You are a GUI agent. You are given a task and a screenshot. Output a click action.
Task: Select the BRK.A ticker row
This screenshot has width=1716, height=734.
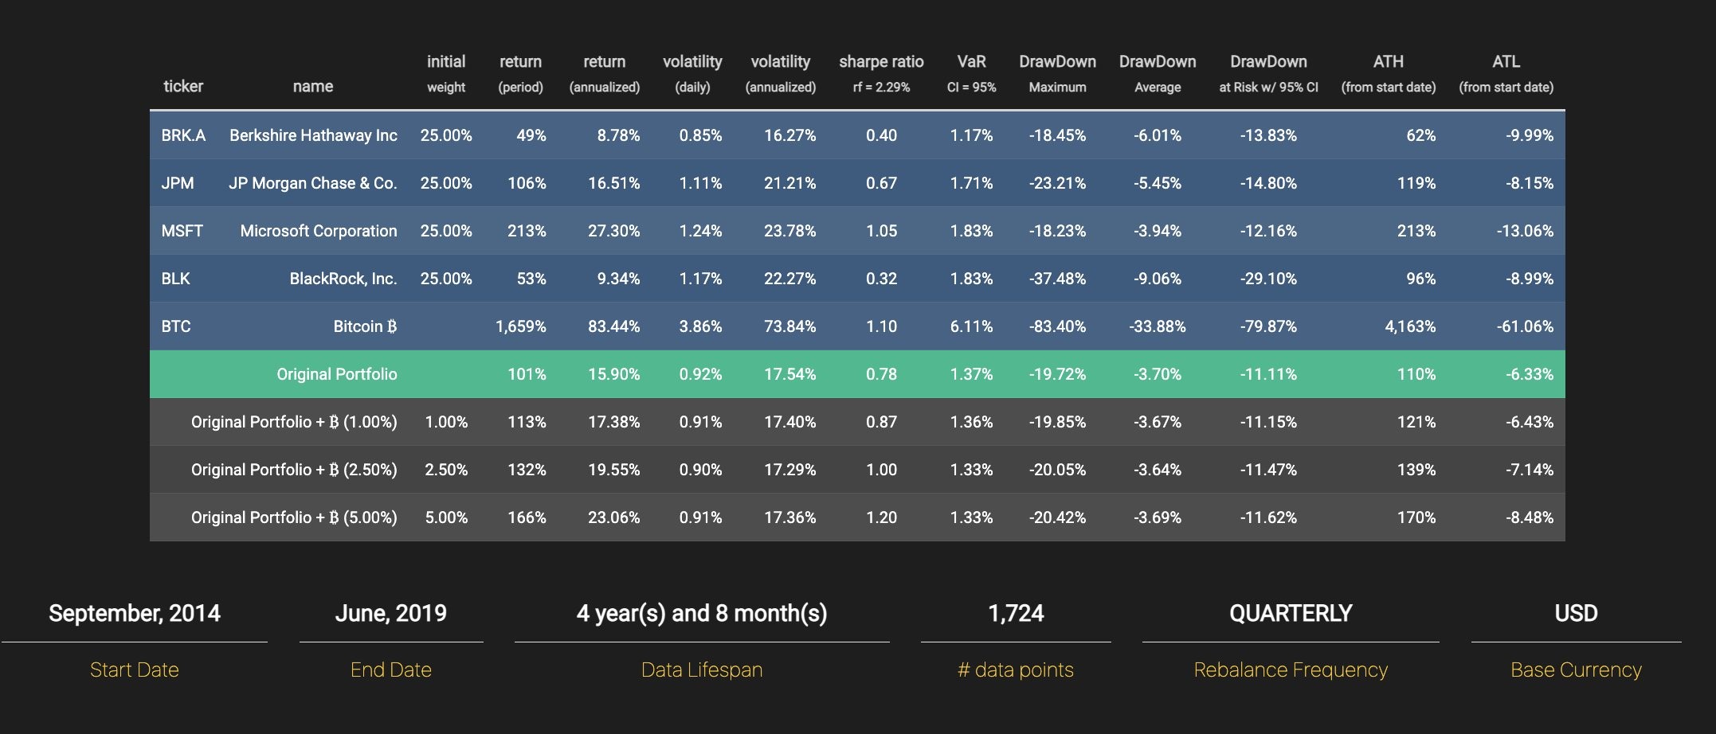tap(857, 135)
